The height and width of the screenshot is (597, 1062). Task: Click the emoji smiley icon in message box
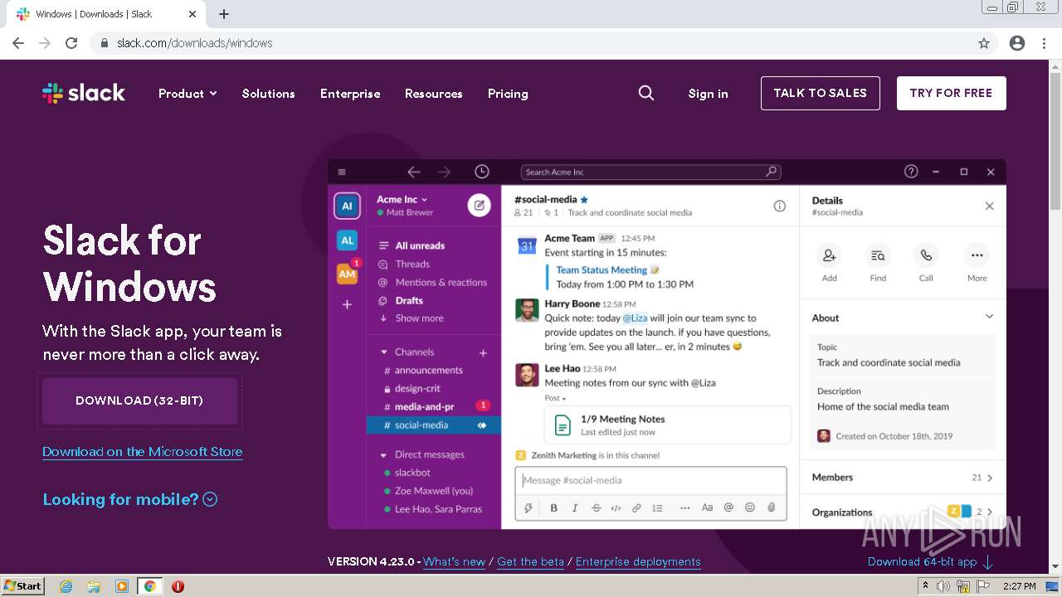pyautogui.click(x=750, y=507)
